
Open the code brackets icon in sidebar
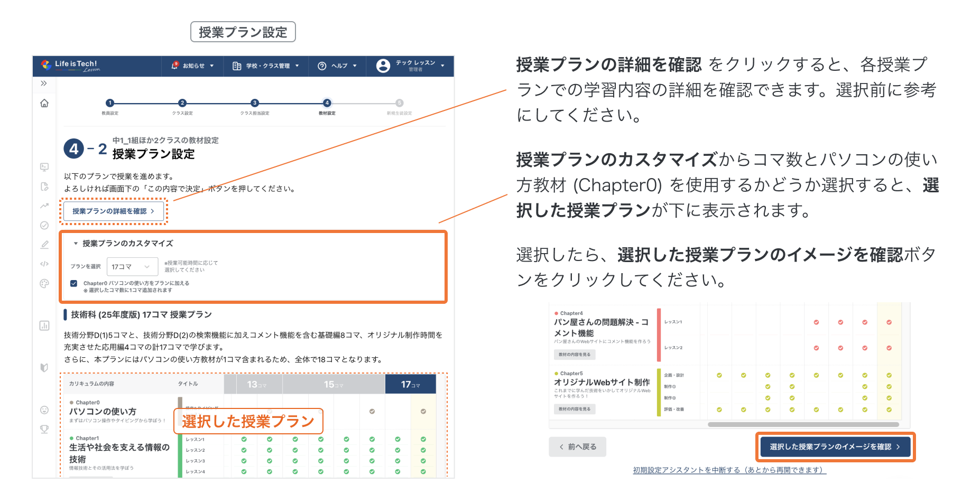(x=44, y=264)
